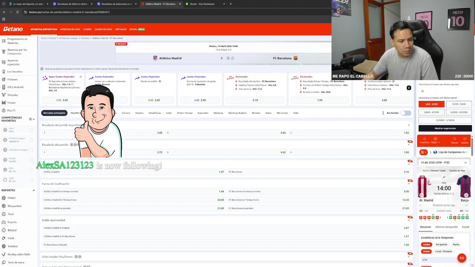This screenshot has height=267, width=475.
Task: Collapse Forma de Clasificación market
Action: pos(409,184)
